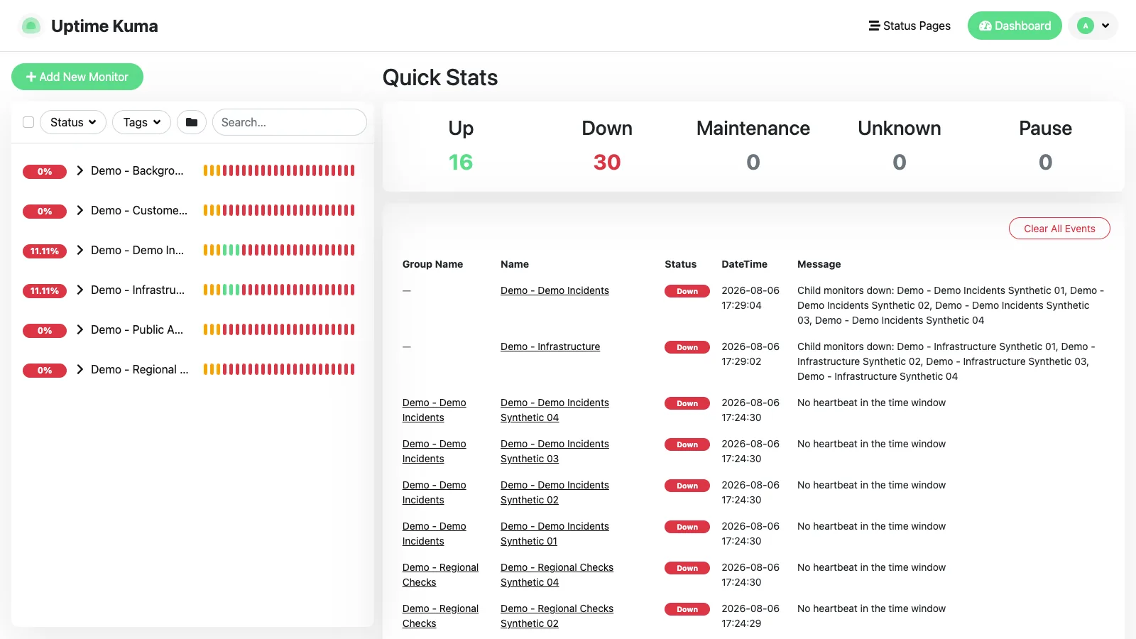Open Status Pages
1136x639 pixels.
[x=910, y=26]
